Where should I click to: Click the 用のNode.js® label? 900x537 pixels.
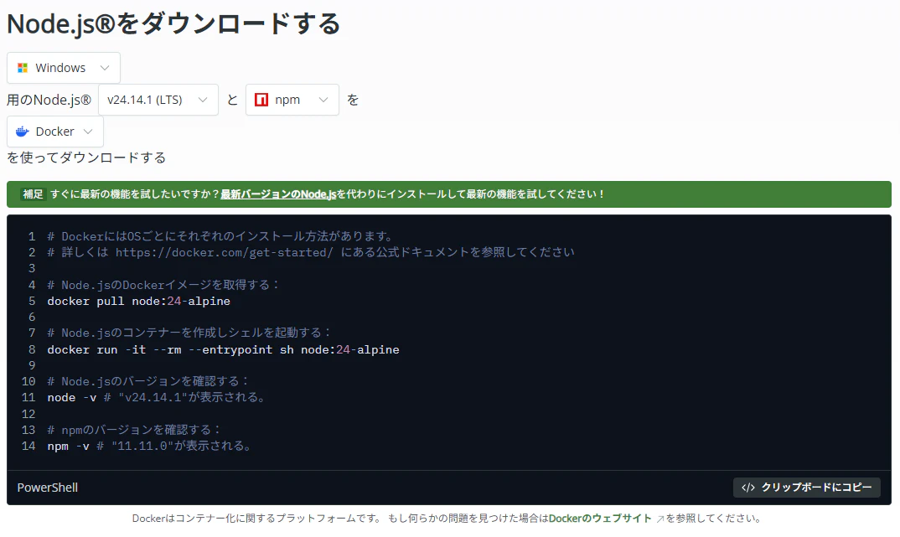[49, 100]
